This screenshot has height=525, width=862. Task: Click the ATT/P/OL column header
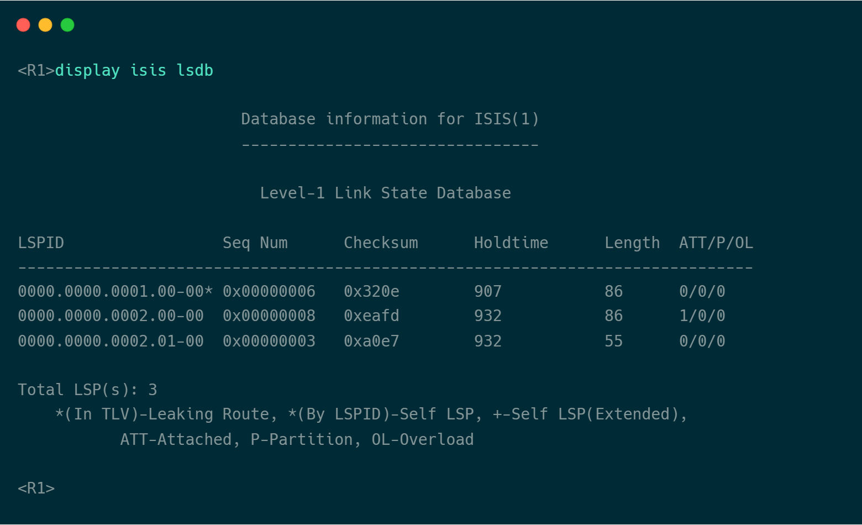716,243
